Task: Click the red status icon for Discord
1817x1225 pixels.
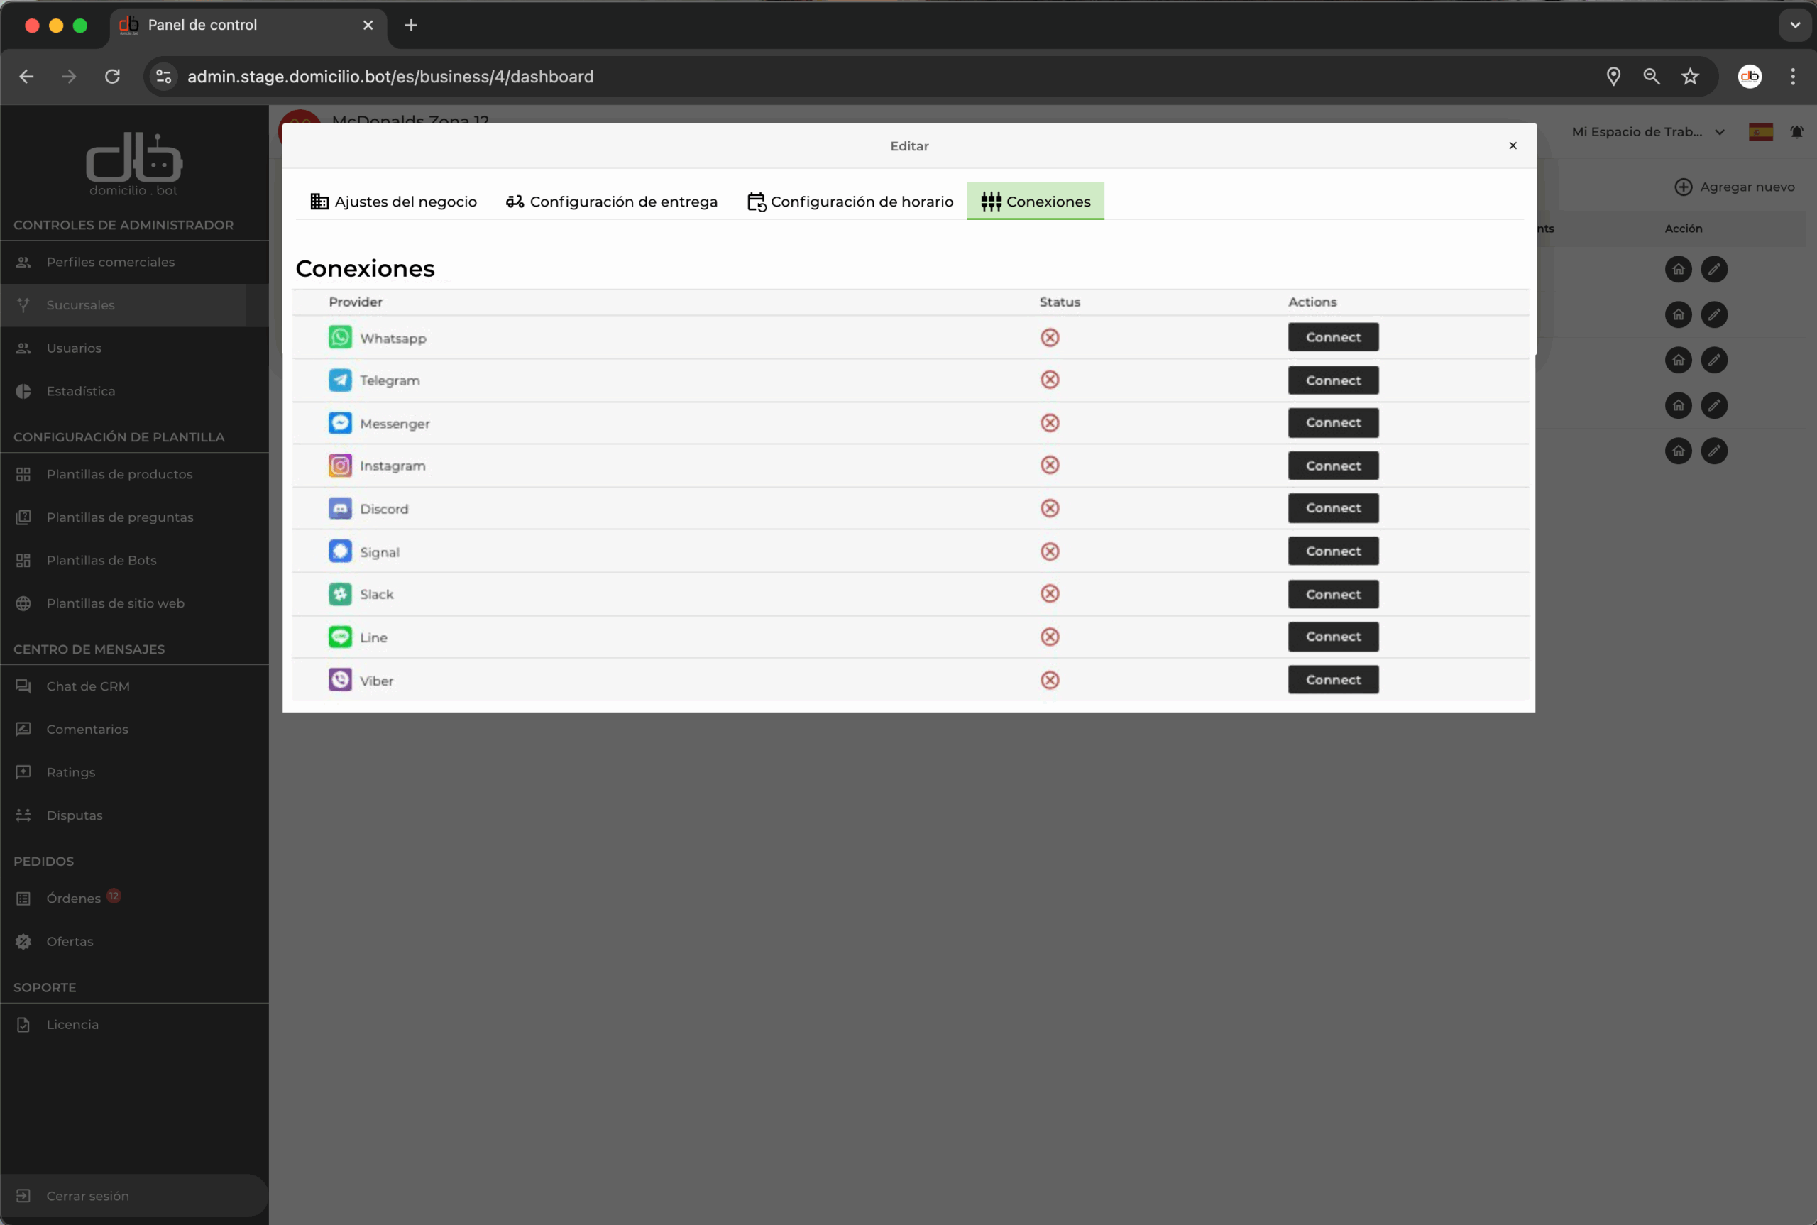Action: tap(1050, 507)
